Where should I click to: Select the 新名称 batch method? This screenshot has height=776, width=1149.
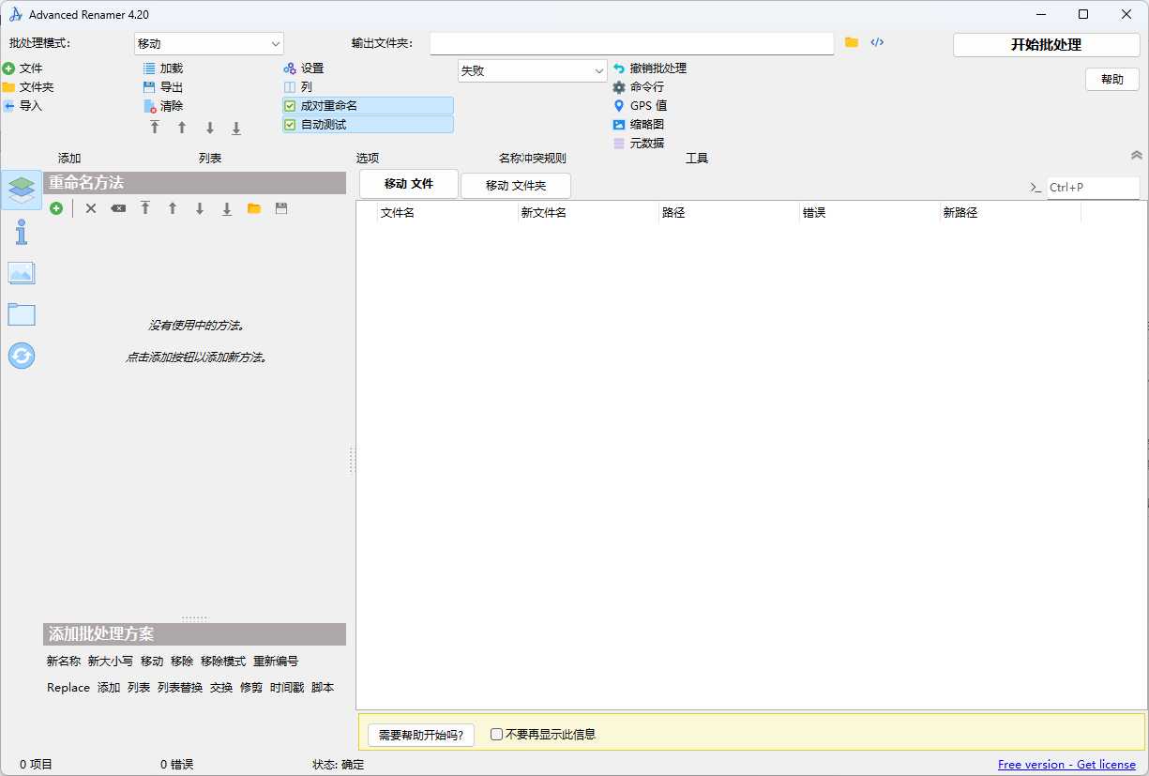(x=62, y=661)
